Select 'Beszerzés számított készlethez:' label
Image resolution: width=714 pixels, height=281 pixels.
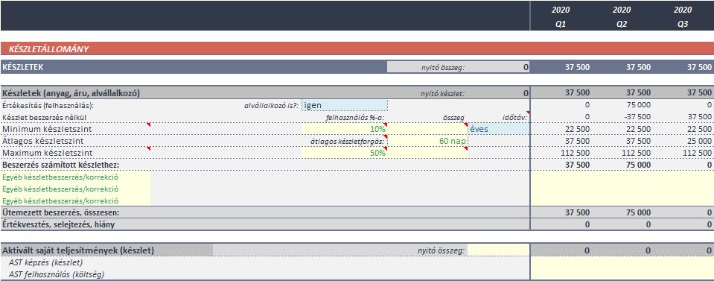60,165
